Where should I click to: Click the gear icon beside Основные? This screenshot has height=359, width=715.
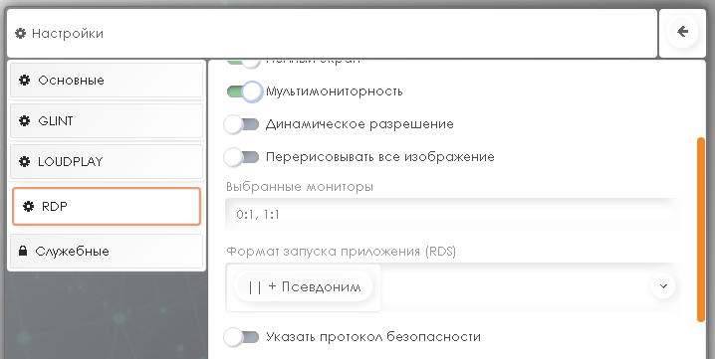coord(24,81)
